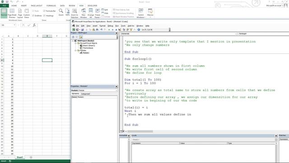289x163 pixels.
Task: Click the blue Help icon in VBA toolbar
Action: coord(139,29)
